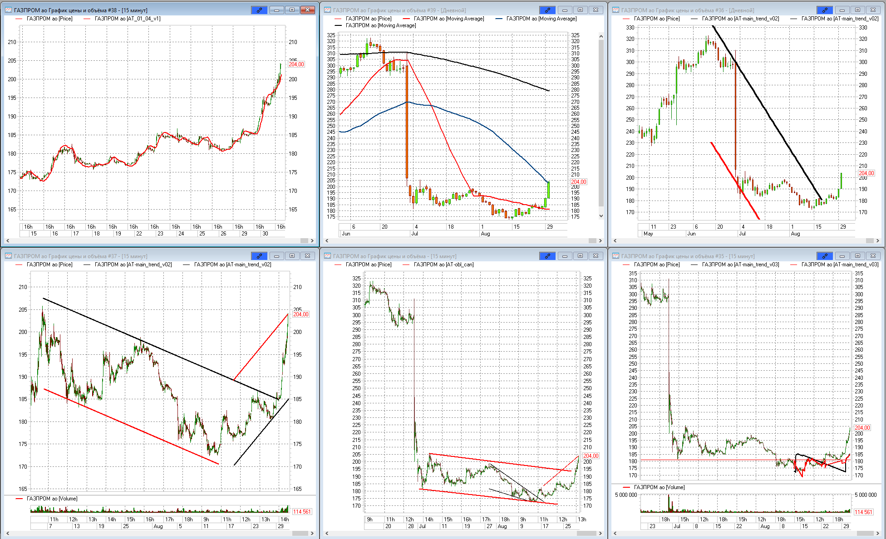This screenshot has width=886, height=539.
Task: Click the link icon in chart #36 window
Action: pyautogui.click(x=824, y=10)
